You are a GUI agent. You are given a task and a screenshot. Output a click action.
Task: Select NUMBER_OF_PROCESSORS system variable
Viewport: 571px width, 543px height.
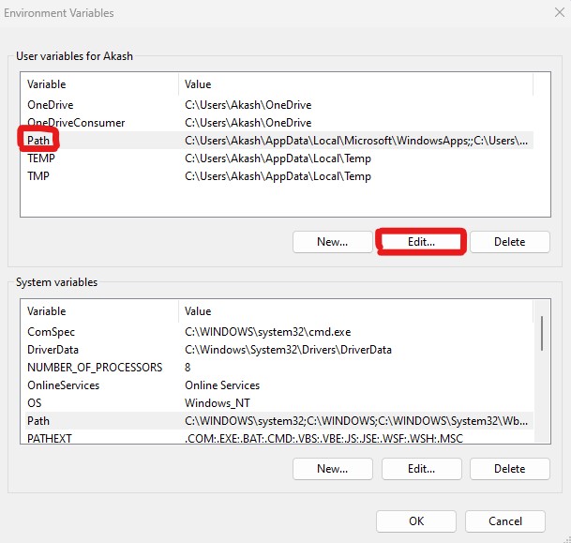pyautogui.click(x=95, y=368)
